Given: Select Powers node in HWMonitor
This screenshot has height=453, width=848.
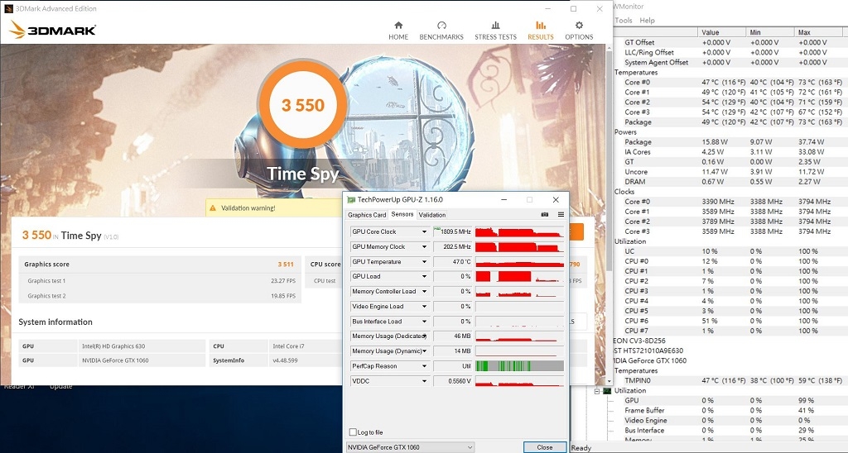Looking at the screenshot, I should point(626,131).
